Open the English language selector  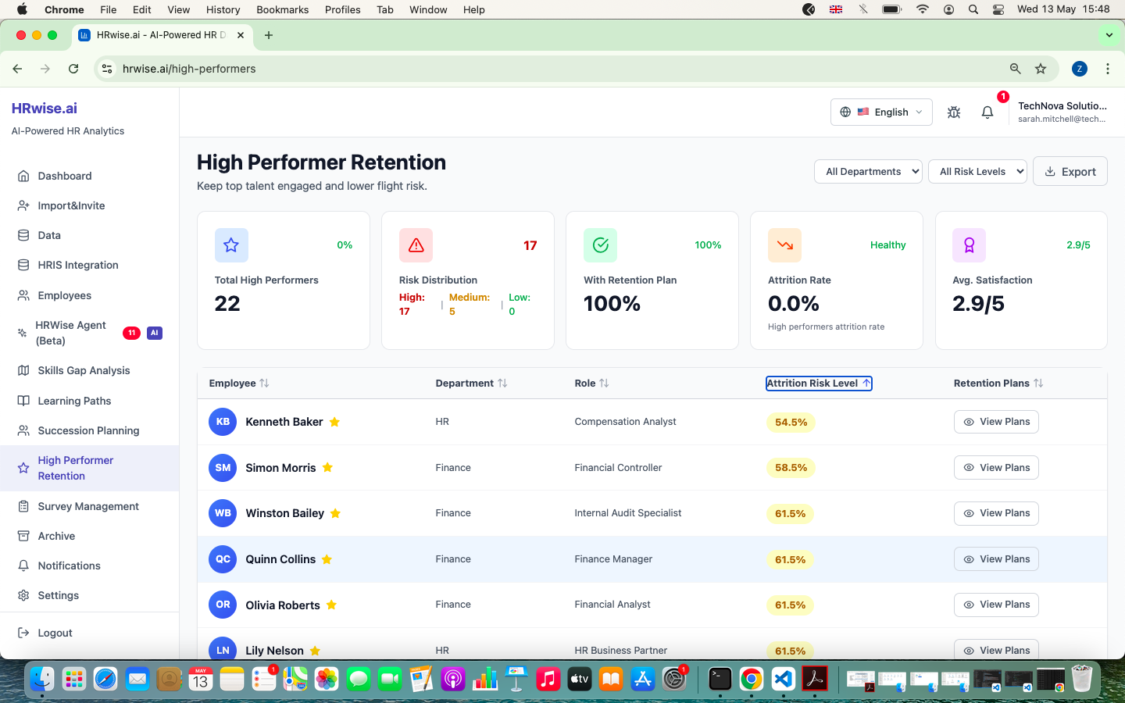[x=881, y=112]
